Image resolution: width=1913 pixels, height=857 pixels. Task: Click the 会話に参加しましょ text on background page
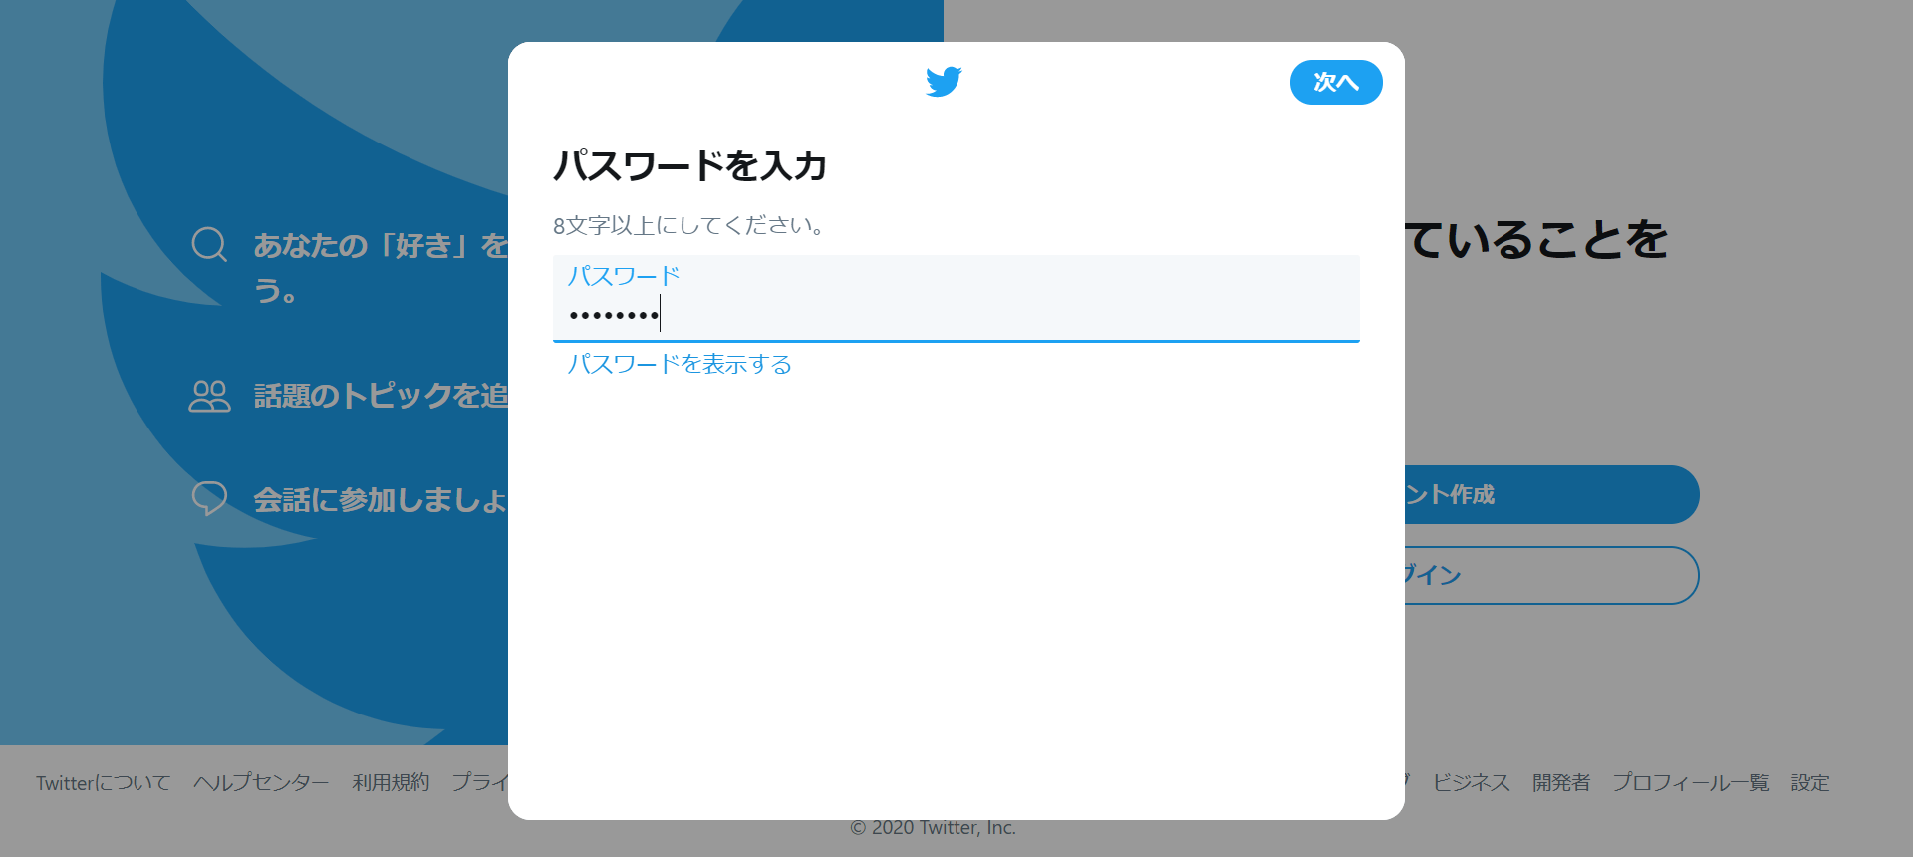382,499
